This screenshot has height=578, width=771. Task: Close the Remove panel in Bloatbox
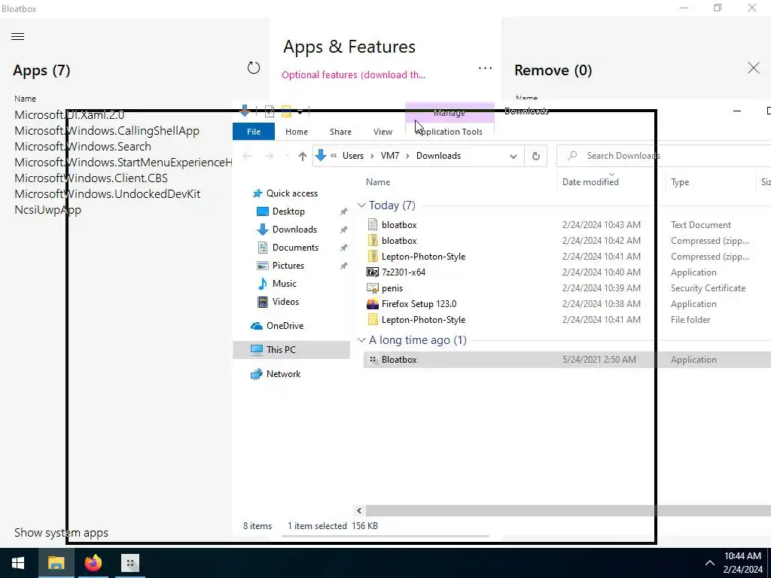[x=753, y=68]
